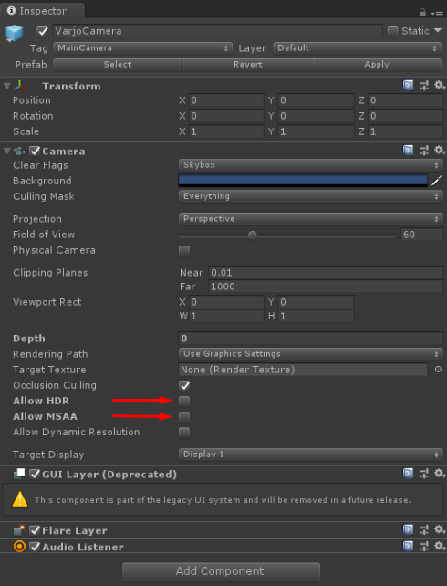Image resolution: width=447 pixels, height=586 pixels.
Task: Open Audio Listener gear settings menu
Action: (x=439, y=546)
